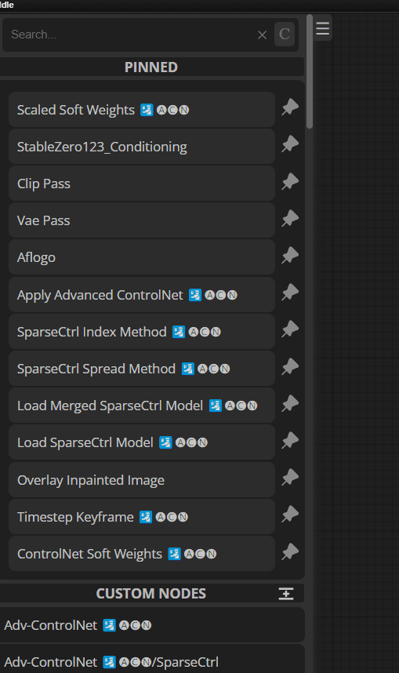Unpin ControlNet Soft Weights node

[x=290, y=552]
